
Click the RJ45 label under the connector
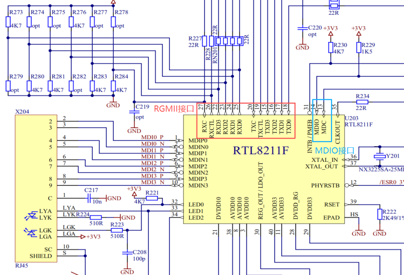(x=22, y=266)
